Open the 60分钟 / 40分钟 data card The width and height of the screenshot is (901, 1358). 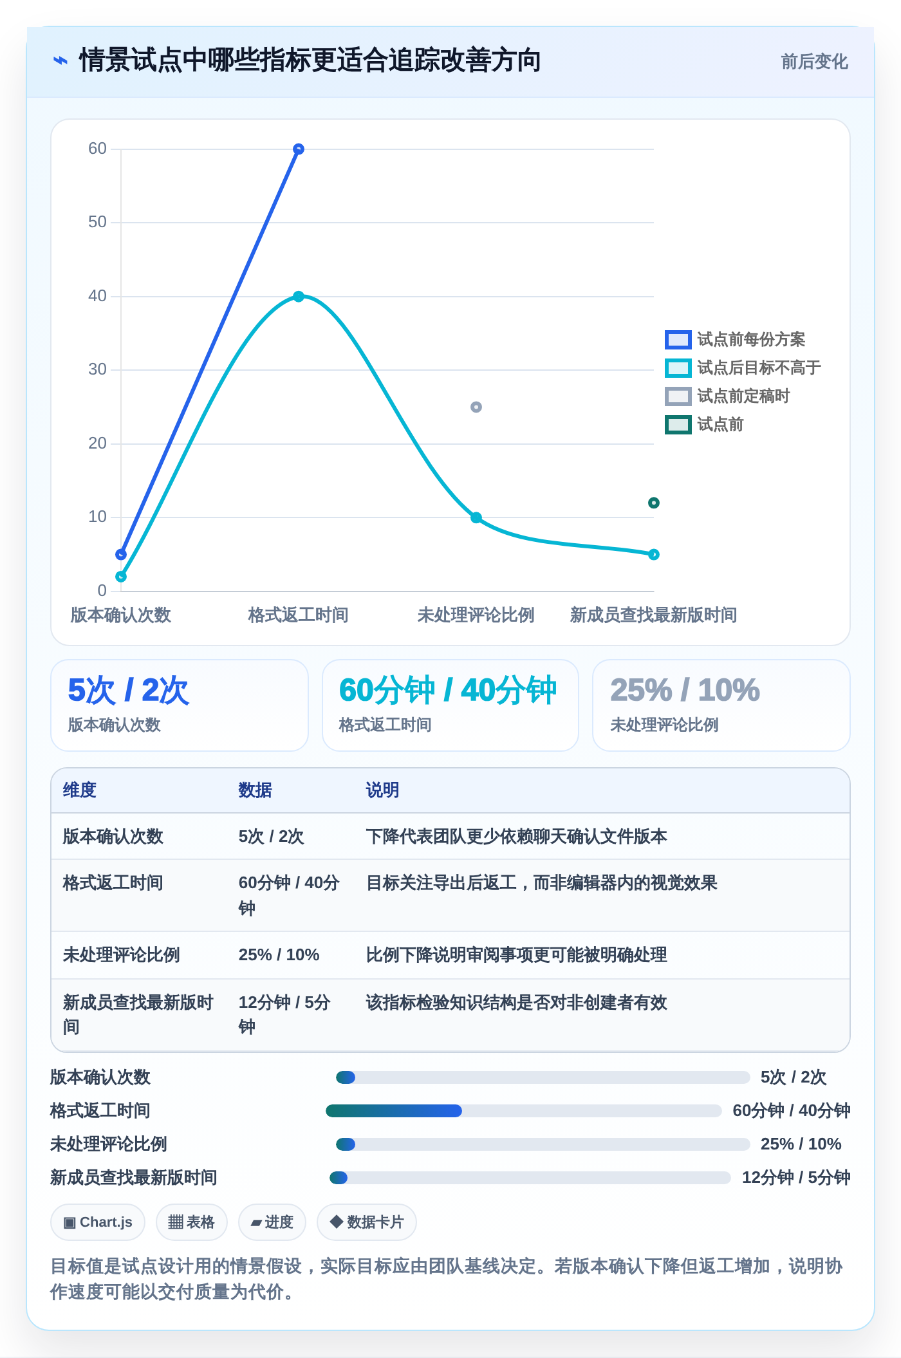pos(450,705)
